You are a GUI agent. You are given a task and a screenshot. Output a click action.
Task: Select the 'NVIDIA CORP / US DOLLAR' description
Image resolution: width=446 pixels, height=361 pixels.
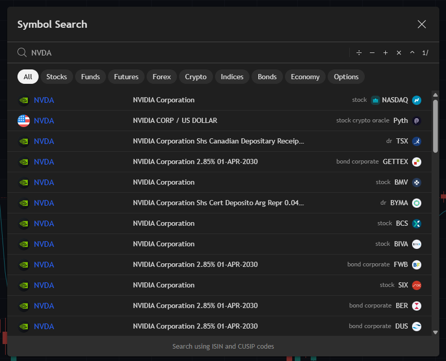pyautogui.click(x=175, y=120)
